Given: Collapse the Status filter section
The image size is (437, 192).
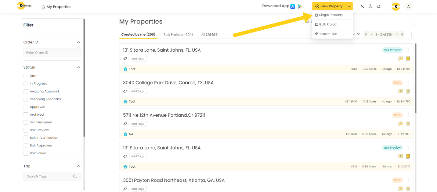Looking at the screenshot, I should 78,67.
